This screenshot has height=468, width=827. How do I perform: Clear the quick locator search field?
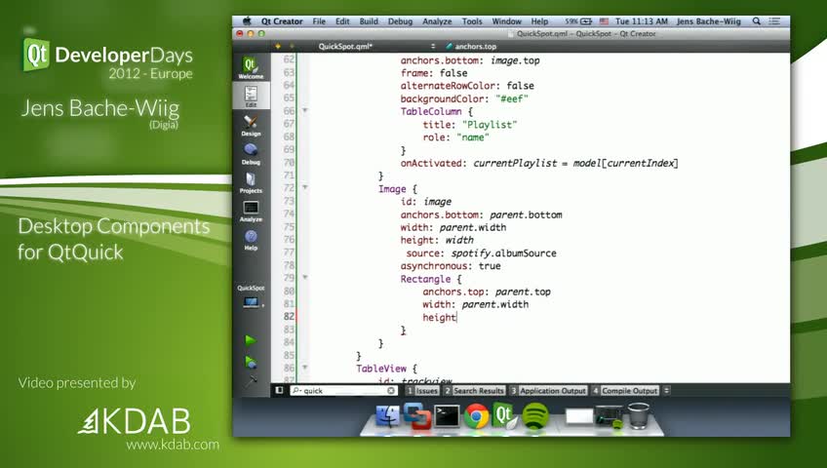(x=390, y=391)
